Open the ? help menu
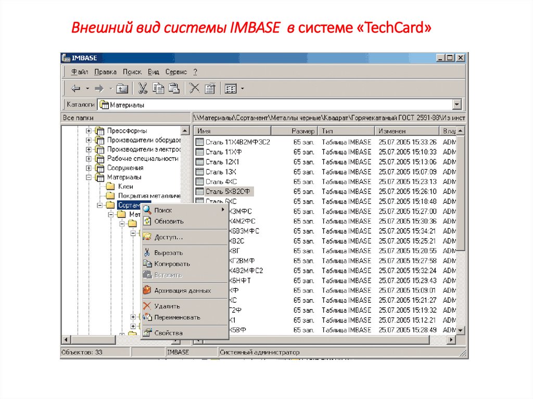This screenshot has width=533, height=399. tap(195, 72)
